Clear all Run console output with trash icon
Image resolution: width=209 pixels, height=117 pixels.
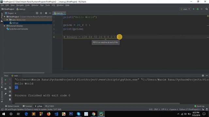tap(10, 99)
